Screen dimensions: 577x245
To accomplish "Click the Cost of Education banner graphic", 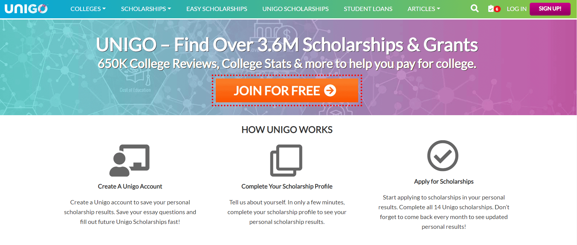I will tap(135, 90).
